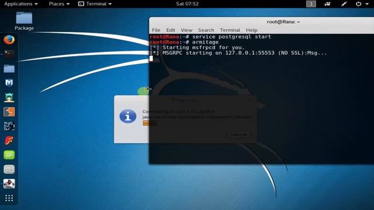374x210 pixels.
Task: Open the clock showing Sat 07:52
Action: tap(187, 4)
